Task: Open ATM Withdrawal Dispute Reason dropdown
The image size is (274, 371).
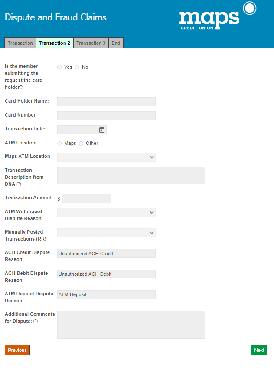Action: click(106, 213)
